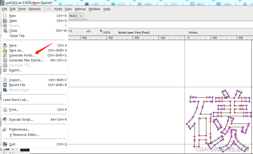Click the Generate Mac Family icon
Screen dimensions: 253x154
coord(5,60)
